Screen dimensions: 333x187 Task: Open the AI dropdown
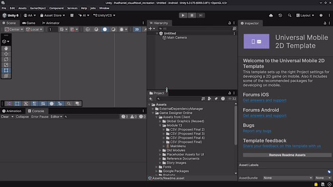pyautogui.click(x=84, y=15)
